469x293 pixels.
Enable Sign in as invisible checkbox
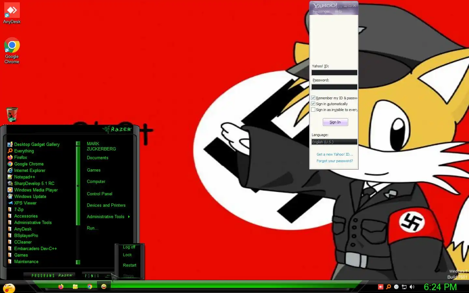(313, 109)
